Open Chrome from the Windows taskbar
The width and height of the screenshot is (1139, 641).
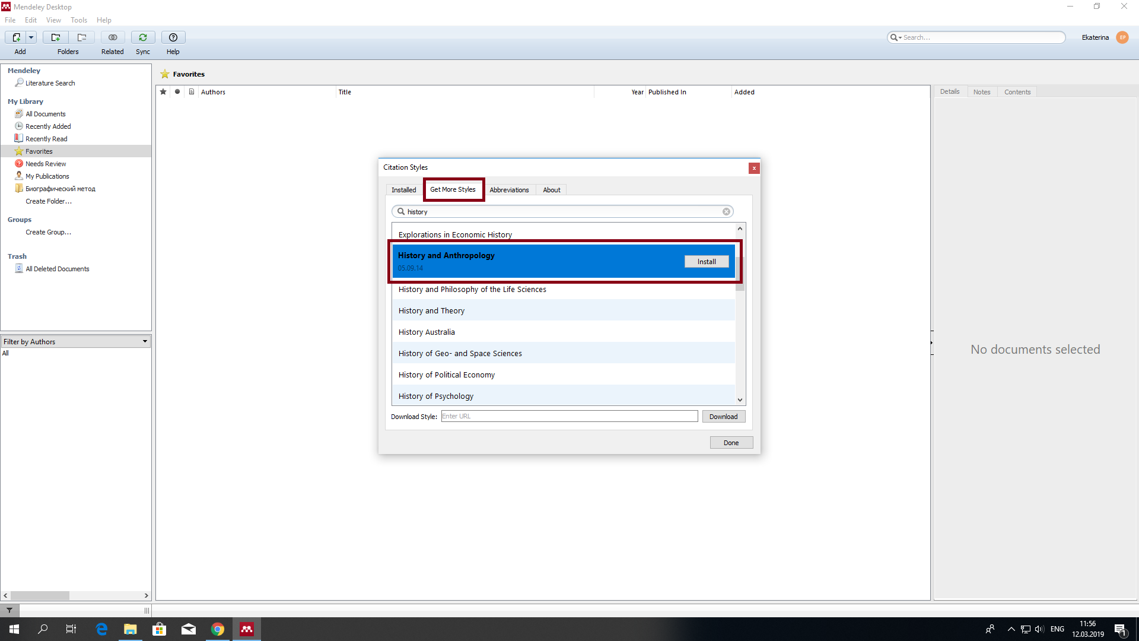coord(218,629)
